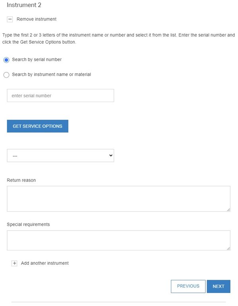
Task: Click the dropdown arrow on the '---' select
Action: tap(111, 156)
